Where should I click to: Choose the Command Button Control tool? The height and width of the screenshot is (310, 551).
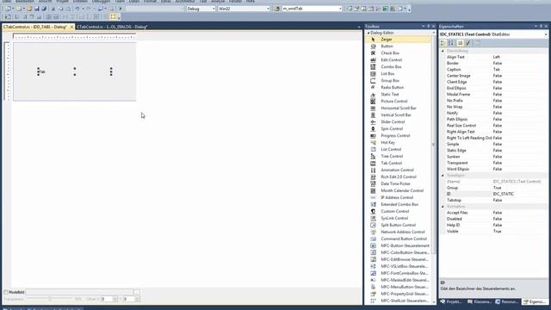point(399,239)
